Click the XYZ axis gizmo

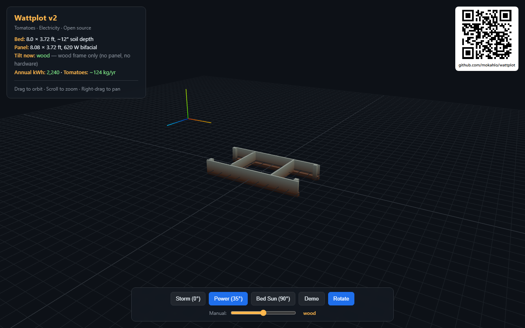click(x=188, y=108)
